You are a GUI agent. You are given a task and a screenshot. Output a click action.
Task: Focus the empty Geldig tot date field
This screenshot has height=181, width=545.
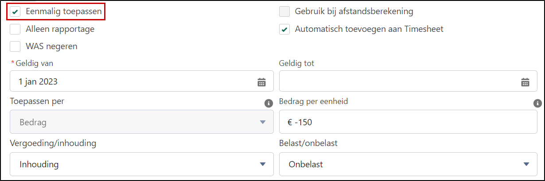point(399,81)
